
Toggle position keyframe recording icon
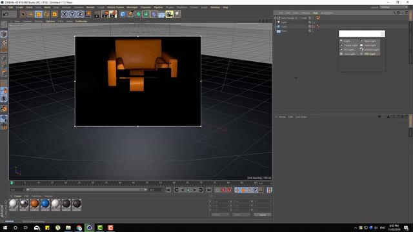pos(237,190)
